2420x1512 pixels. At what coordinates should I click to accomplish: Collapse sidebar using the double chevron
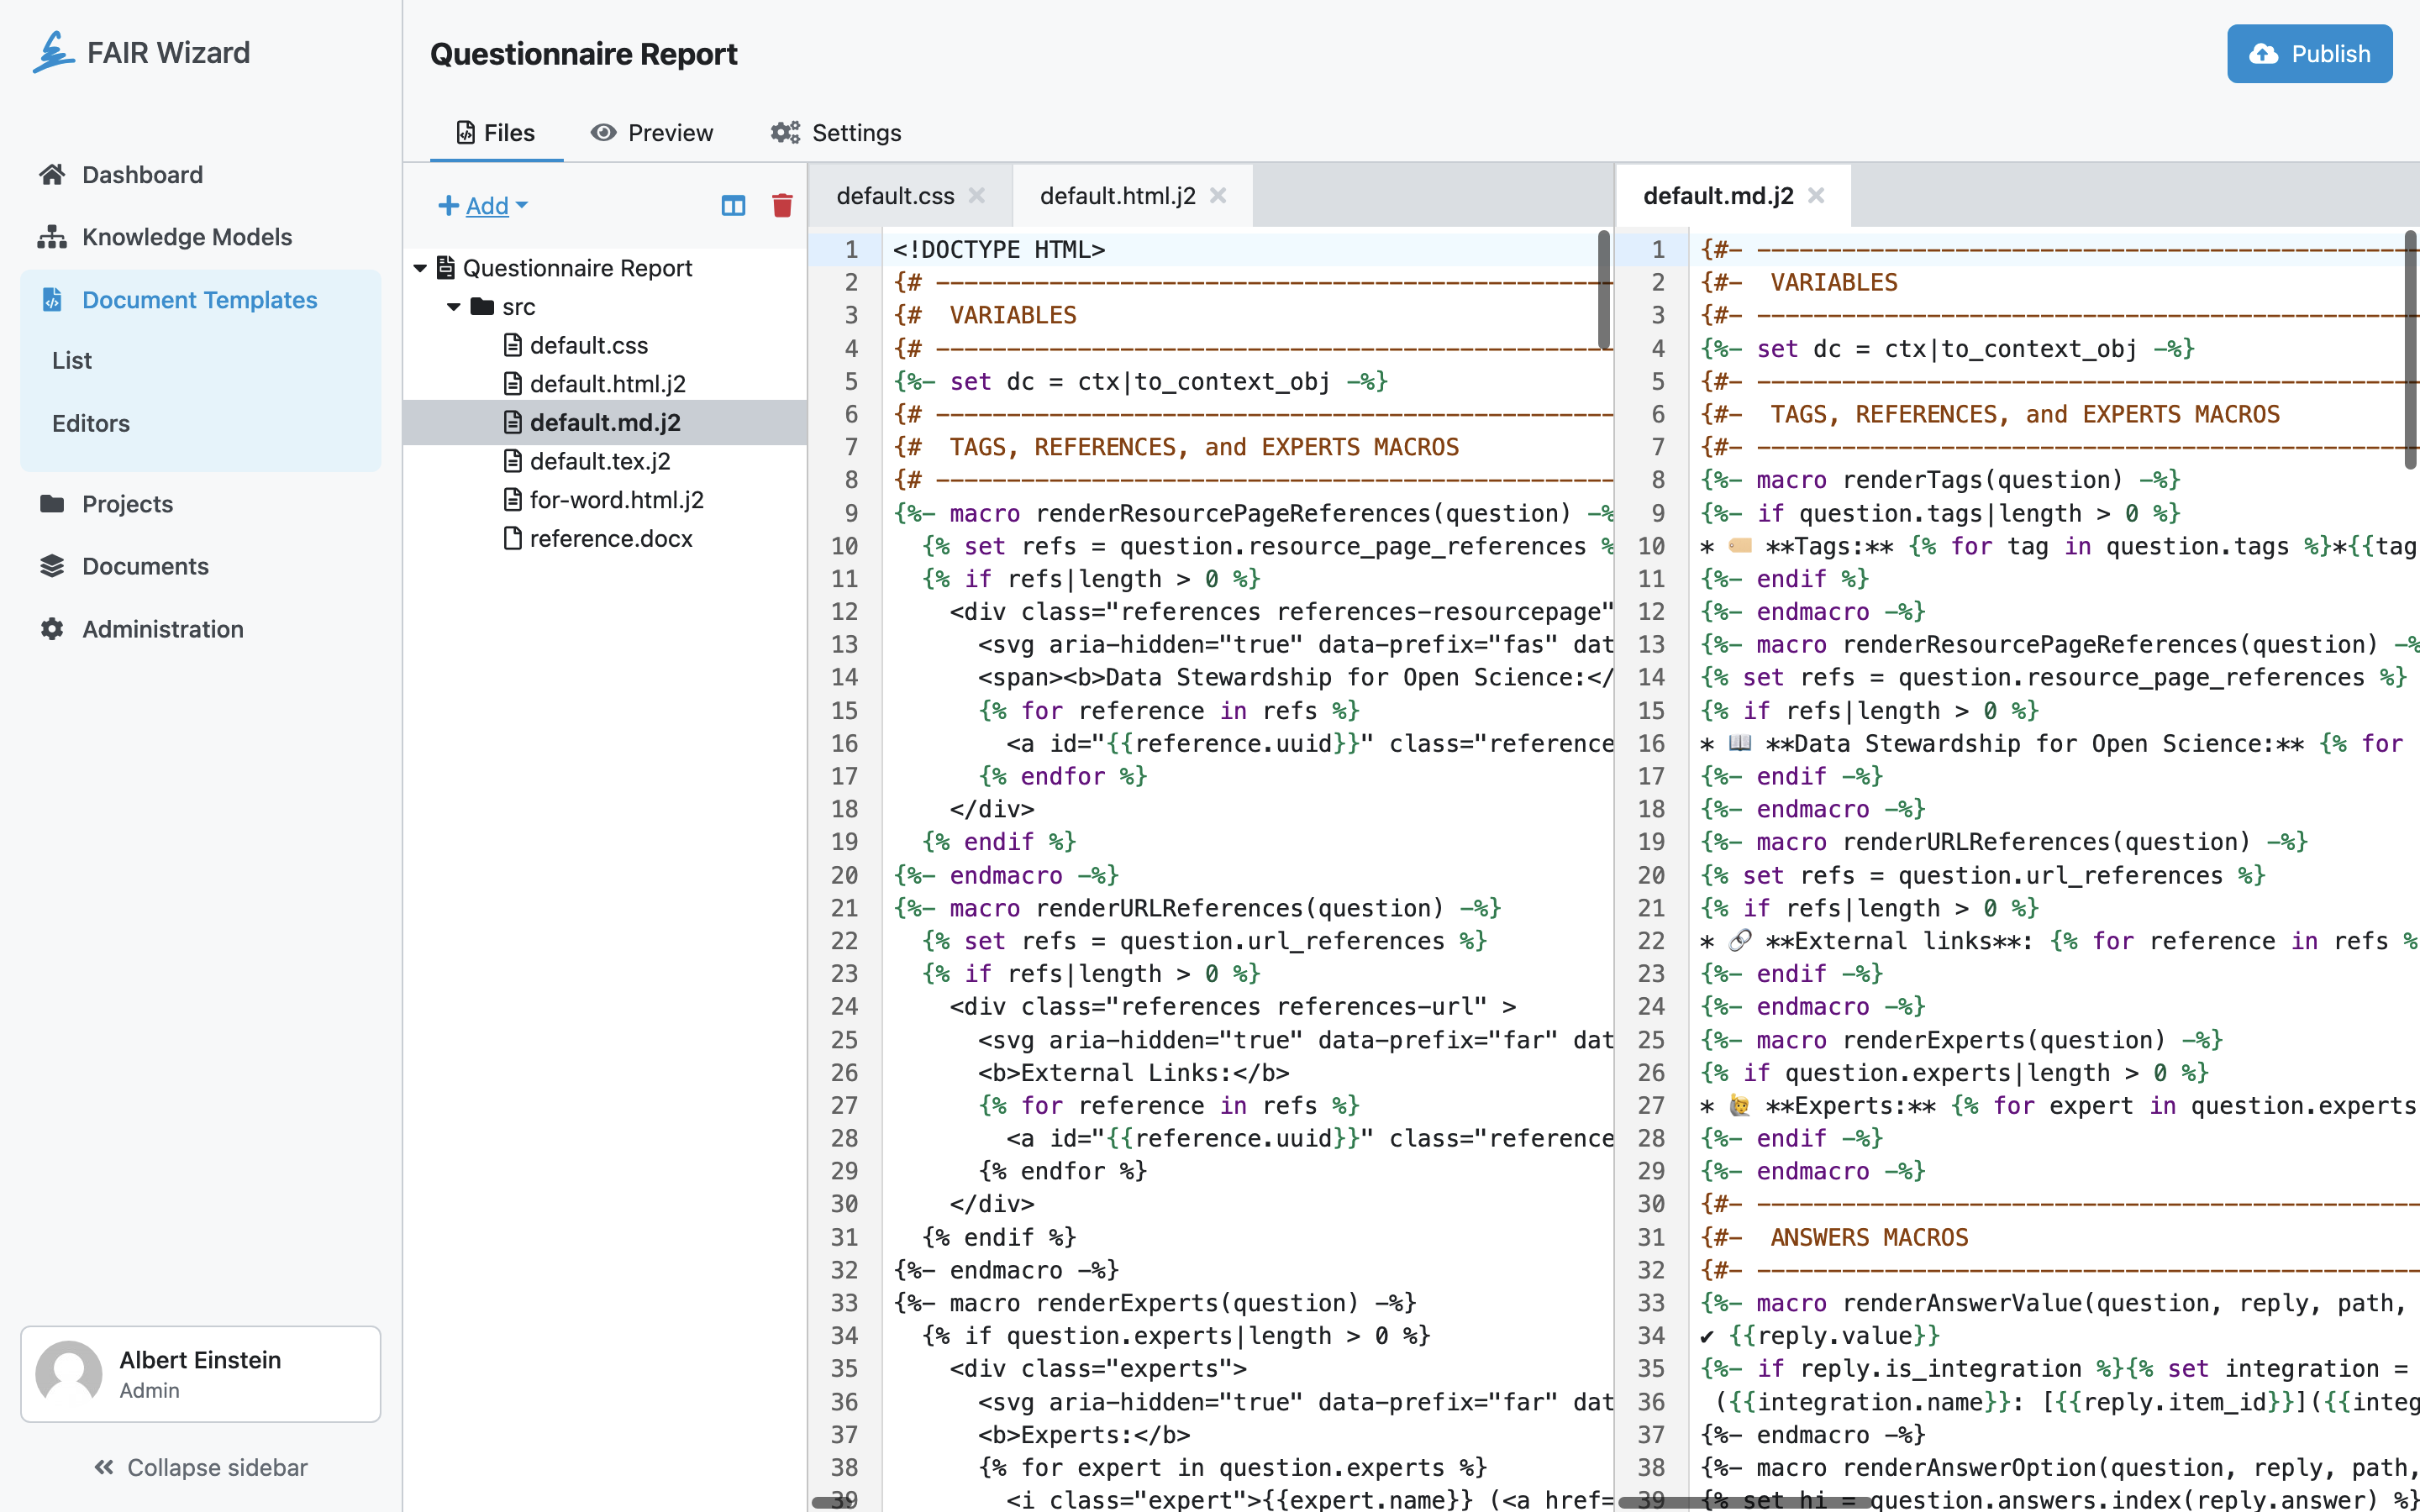tap(104, 1467)
